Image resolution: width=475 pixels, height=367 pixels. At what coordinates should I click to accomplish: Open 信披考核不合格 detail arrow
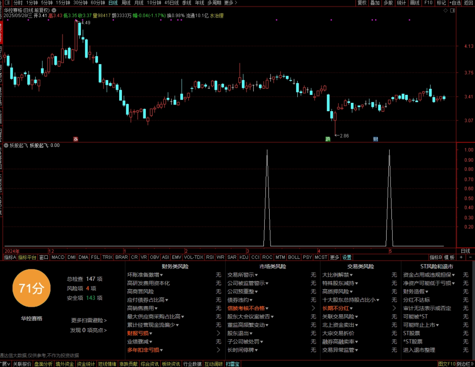coord(313,308)
